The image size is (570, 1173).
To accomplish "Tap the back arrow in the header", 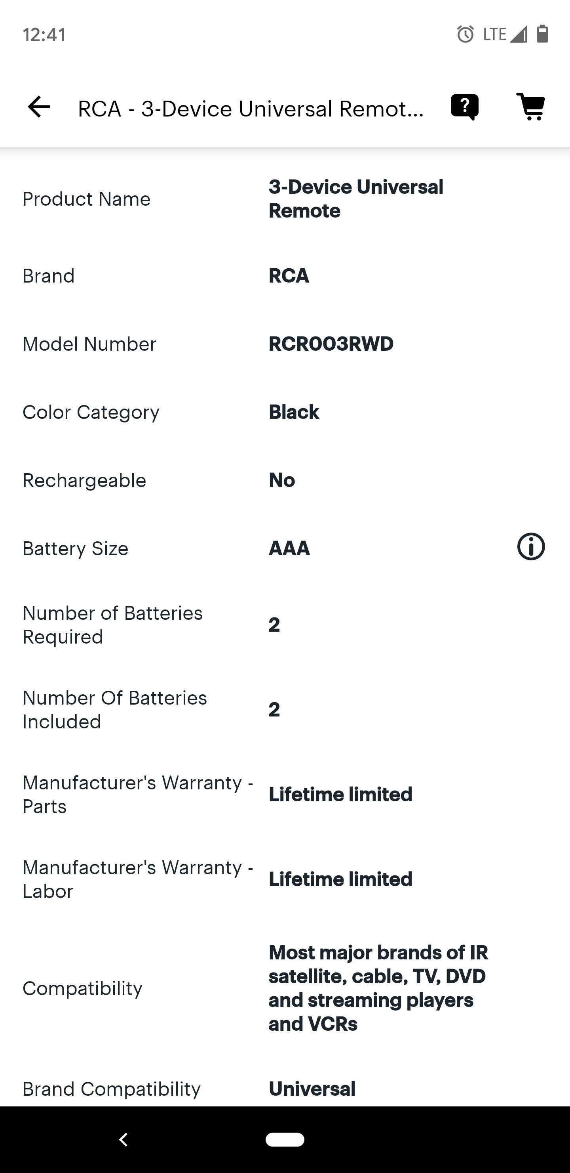I will [39, 107].
